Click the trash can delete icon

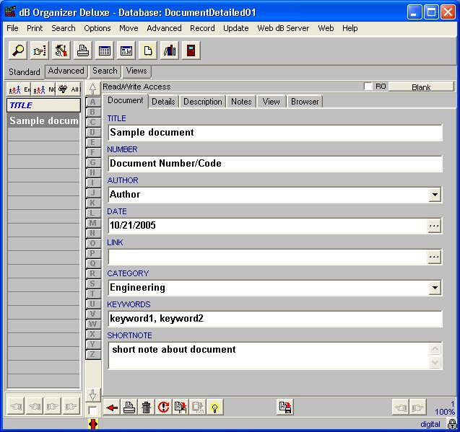[x=146, y=407]
